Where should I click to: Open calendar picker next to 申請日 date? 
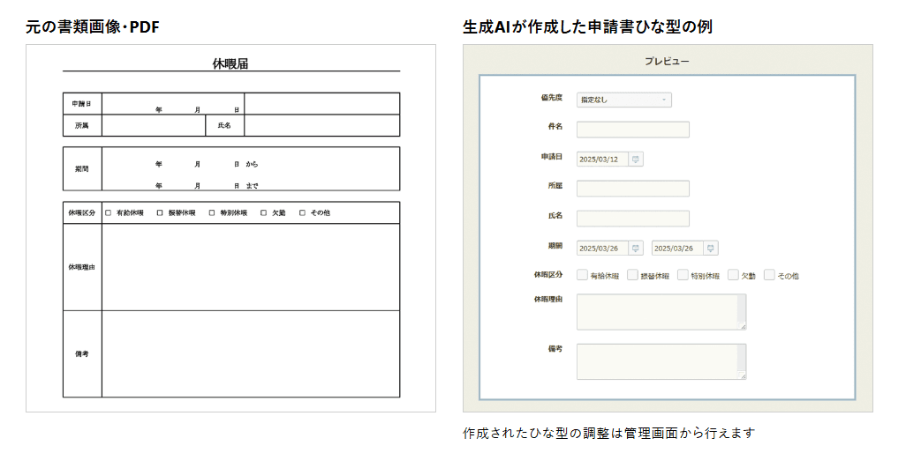[x=636, y=160]
